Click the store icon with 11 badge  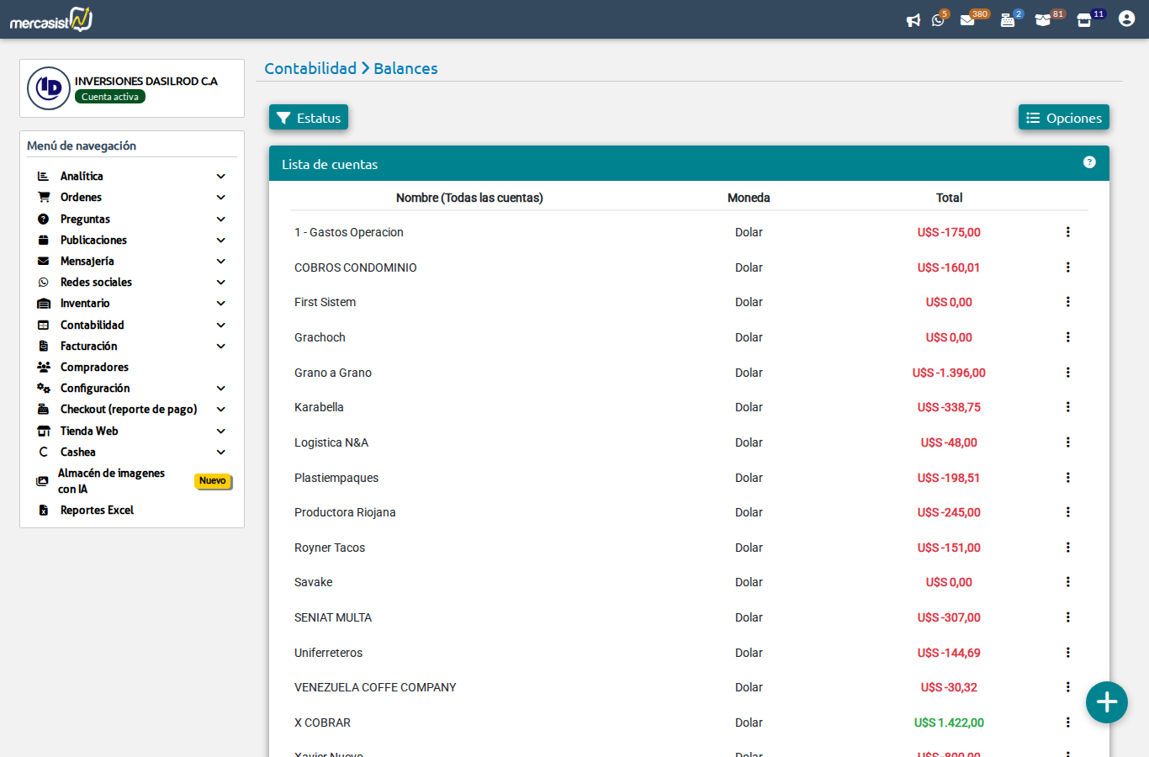(1084, 20)
